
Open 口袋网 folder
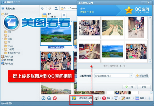(x=9, y=49)
